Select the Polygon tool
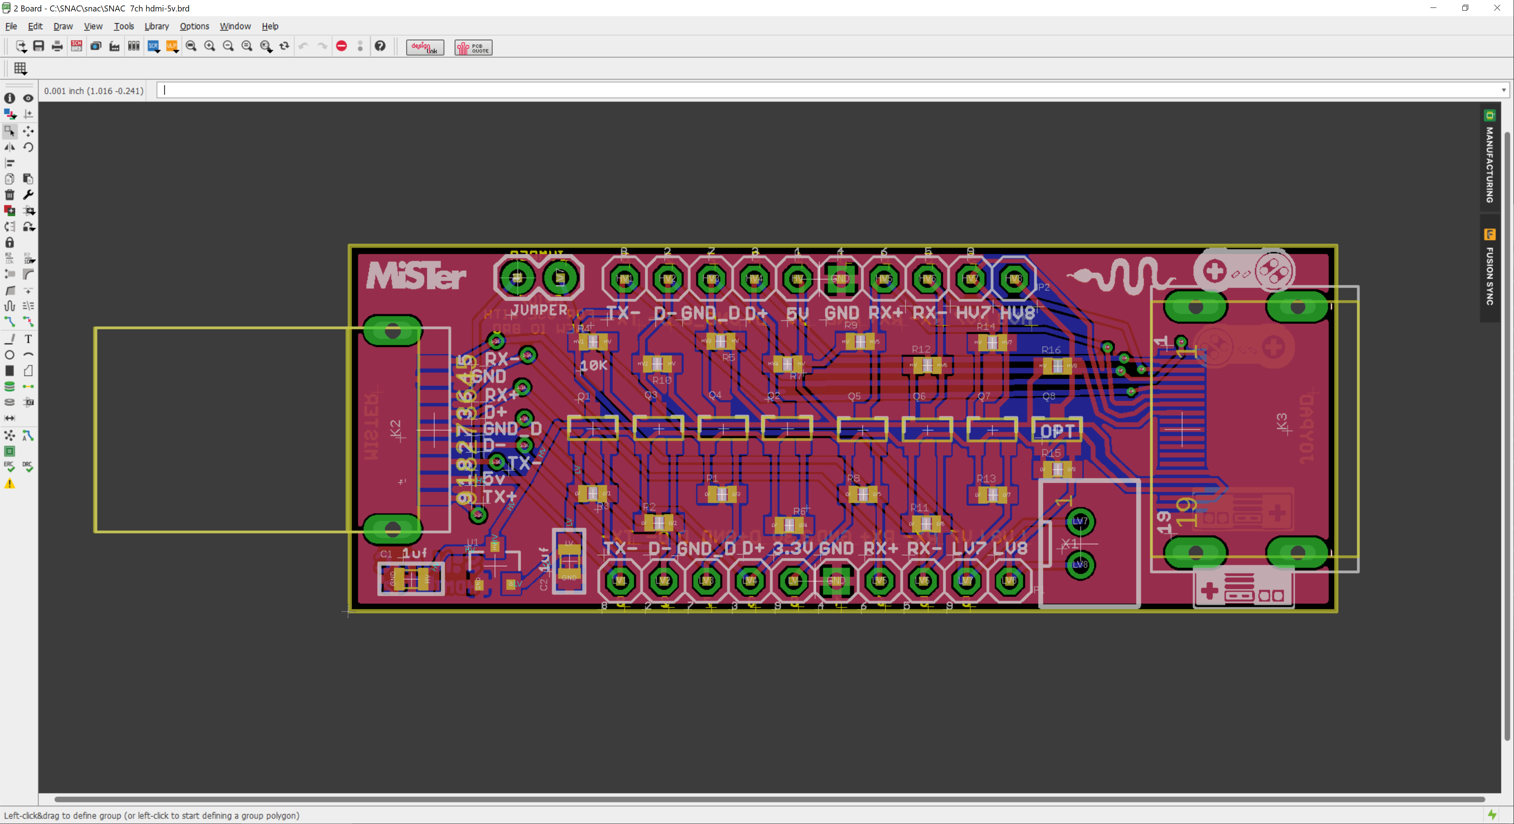The width and height of the screenshot is (1514, 824). (28, 371)
